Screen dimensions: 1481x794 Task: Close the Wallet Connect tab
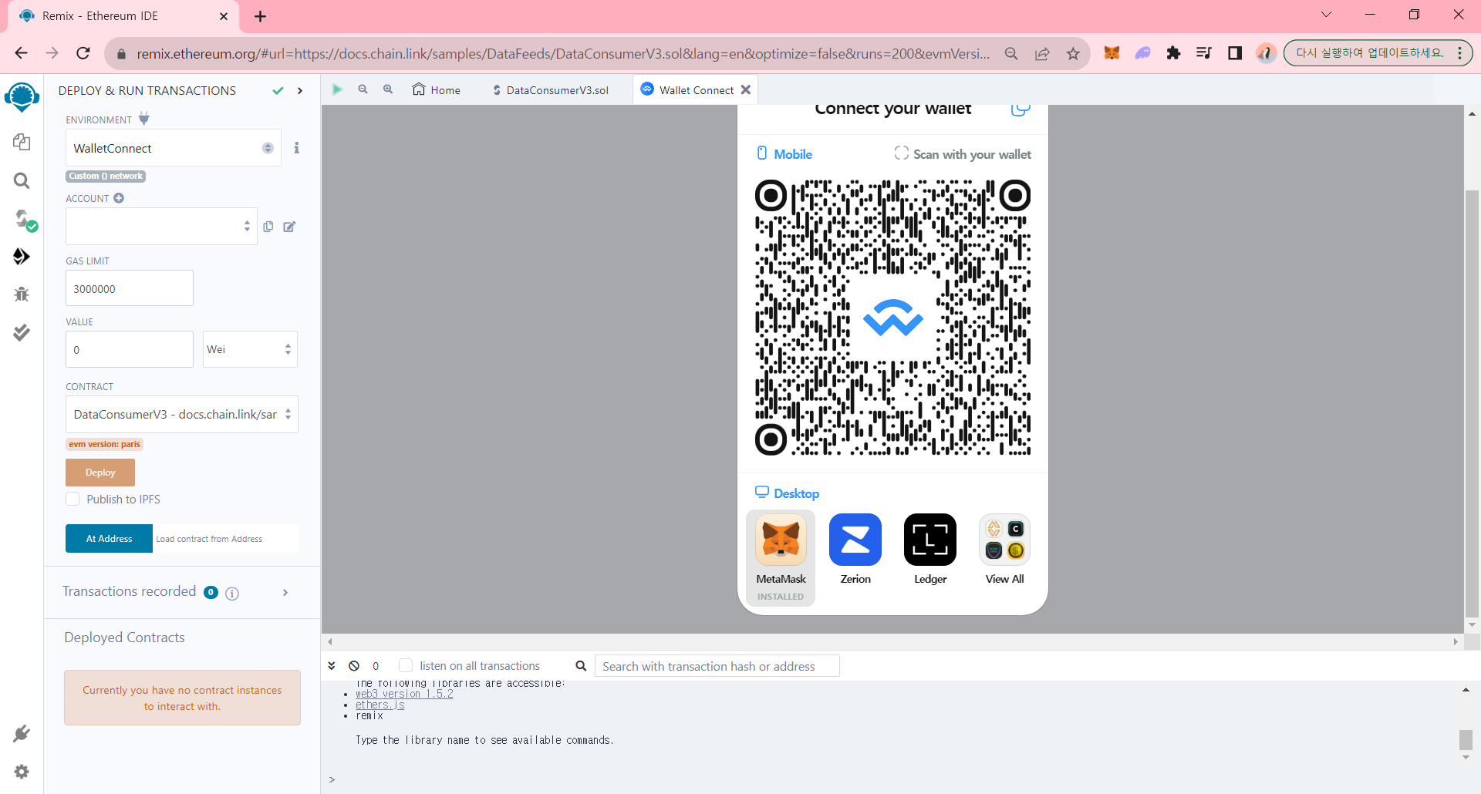click(x=746, y=89)
